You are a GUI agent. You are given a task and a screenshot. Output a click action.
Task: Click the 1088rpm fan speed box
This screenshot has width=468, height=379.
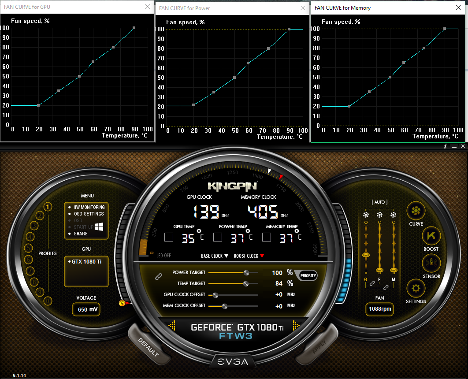[380, 309]
